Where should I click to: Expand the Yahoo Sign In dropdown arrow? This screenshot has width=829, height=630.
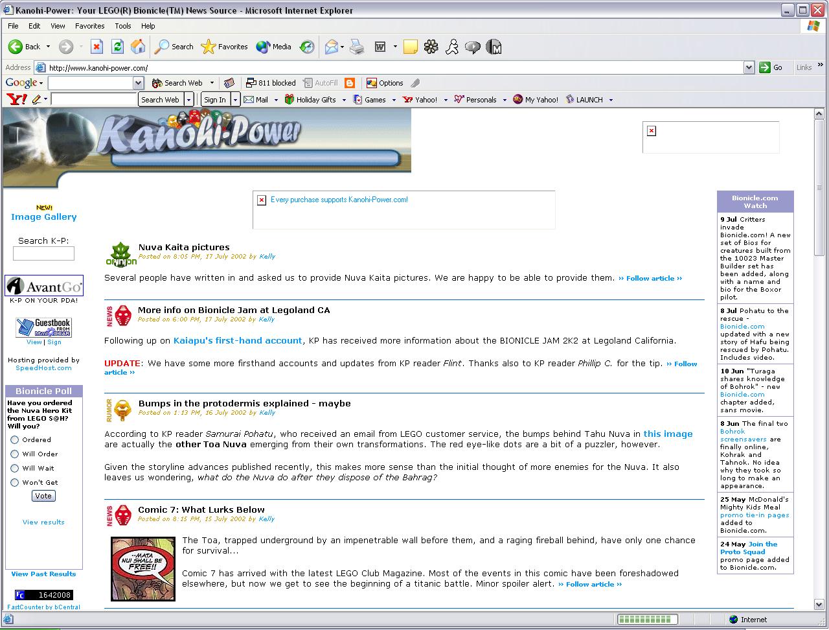[x=236, y=100]
